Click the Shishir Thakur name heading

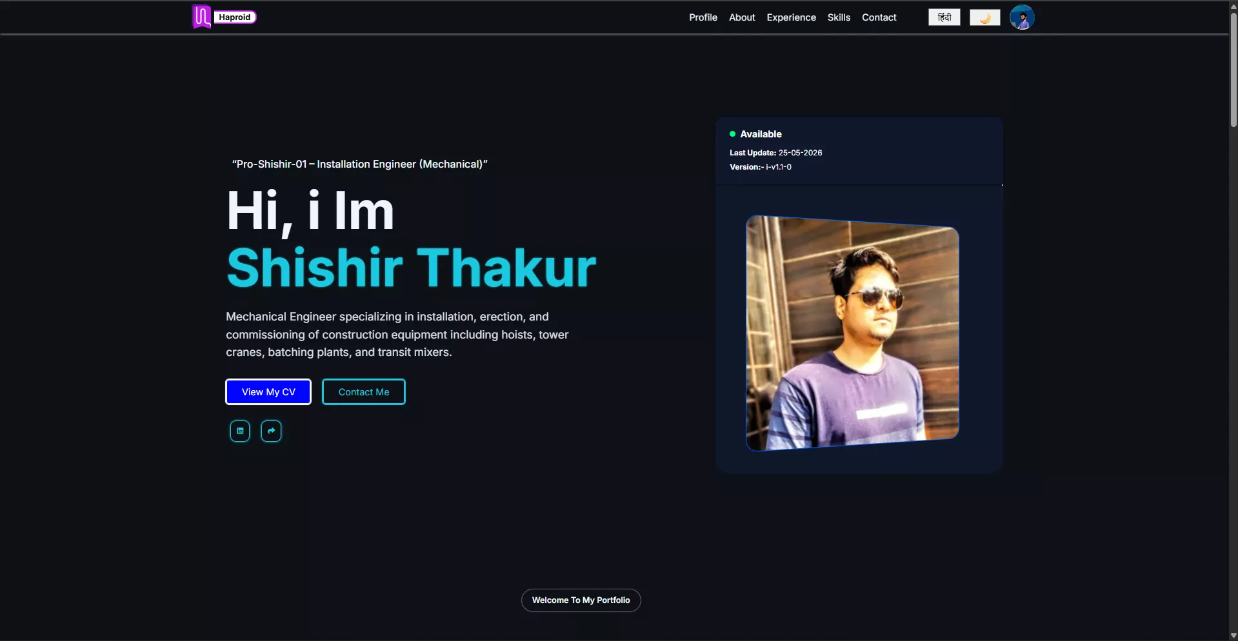click(x=411, y=268)
